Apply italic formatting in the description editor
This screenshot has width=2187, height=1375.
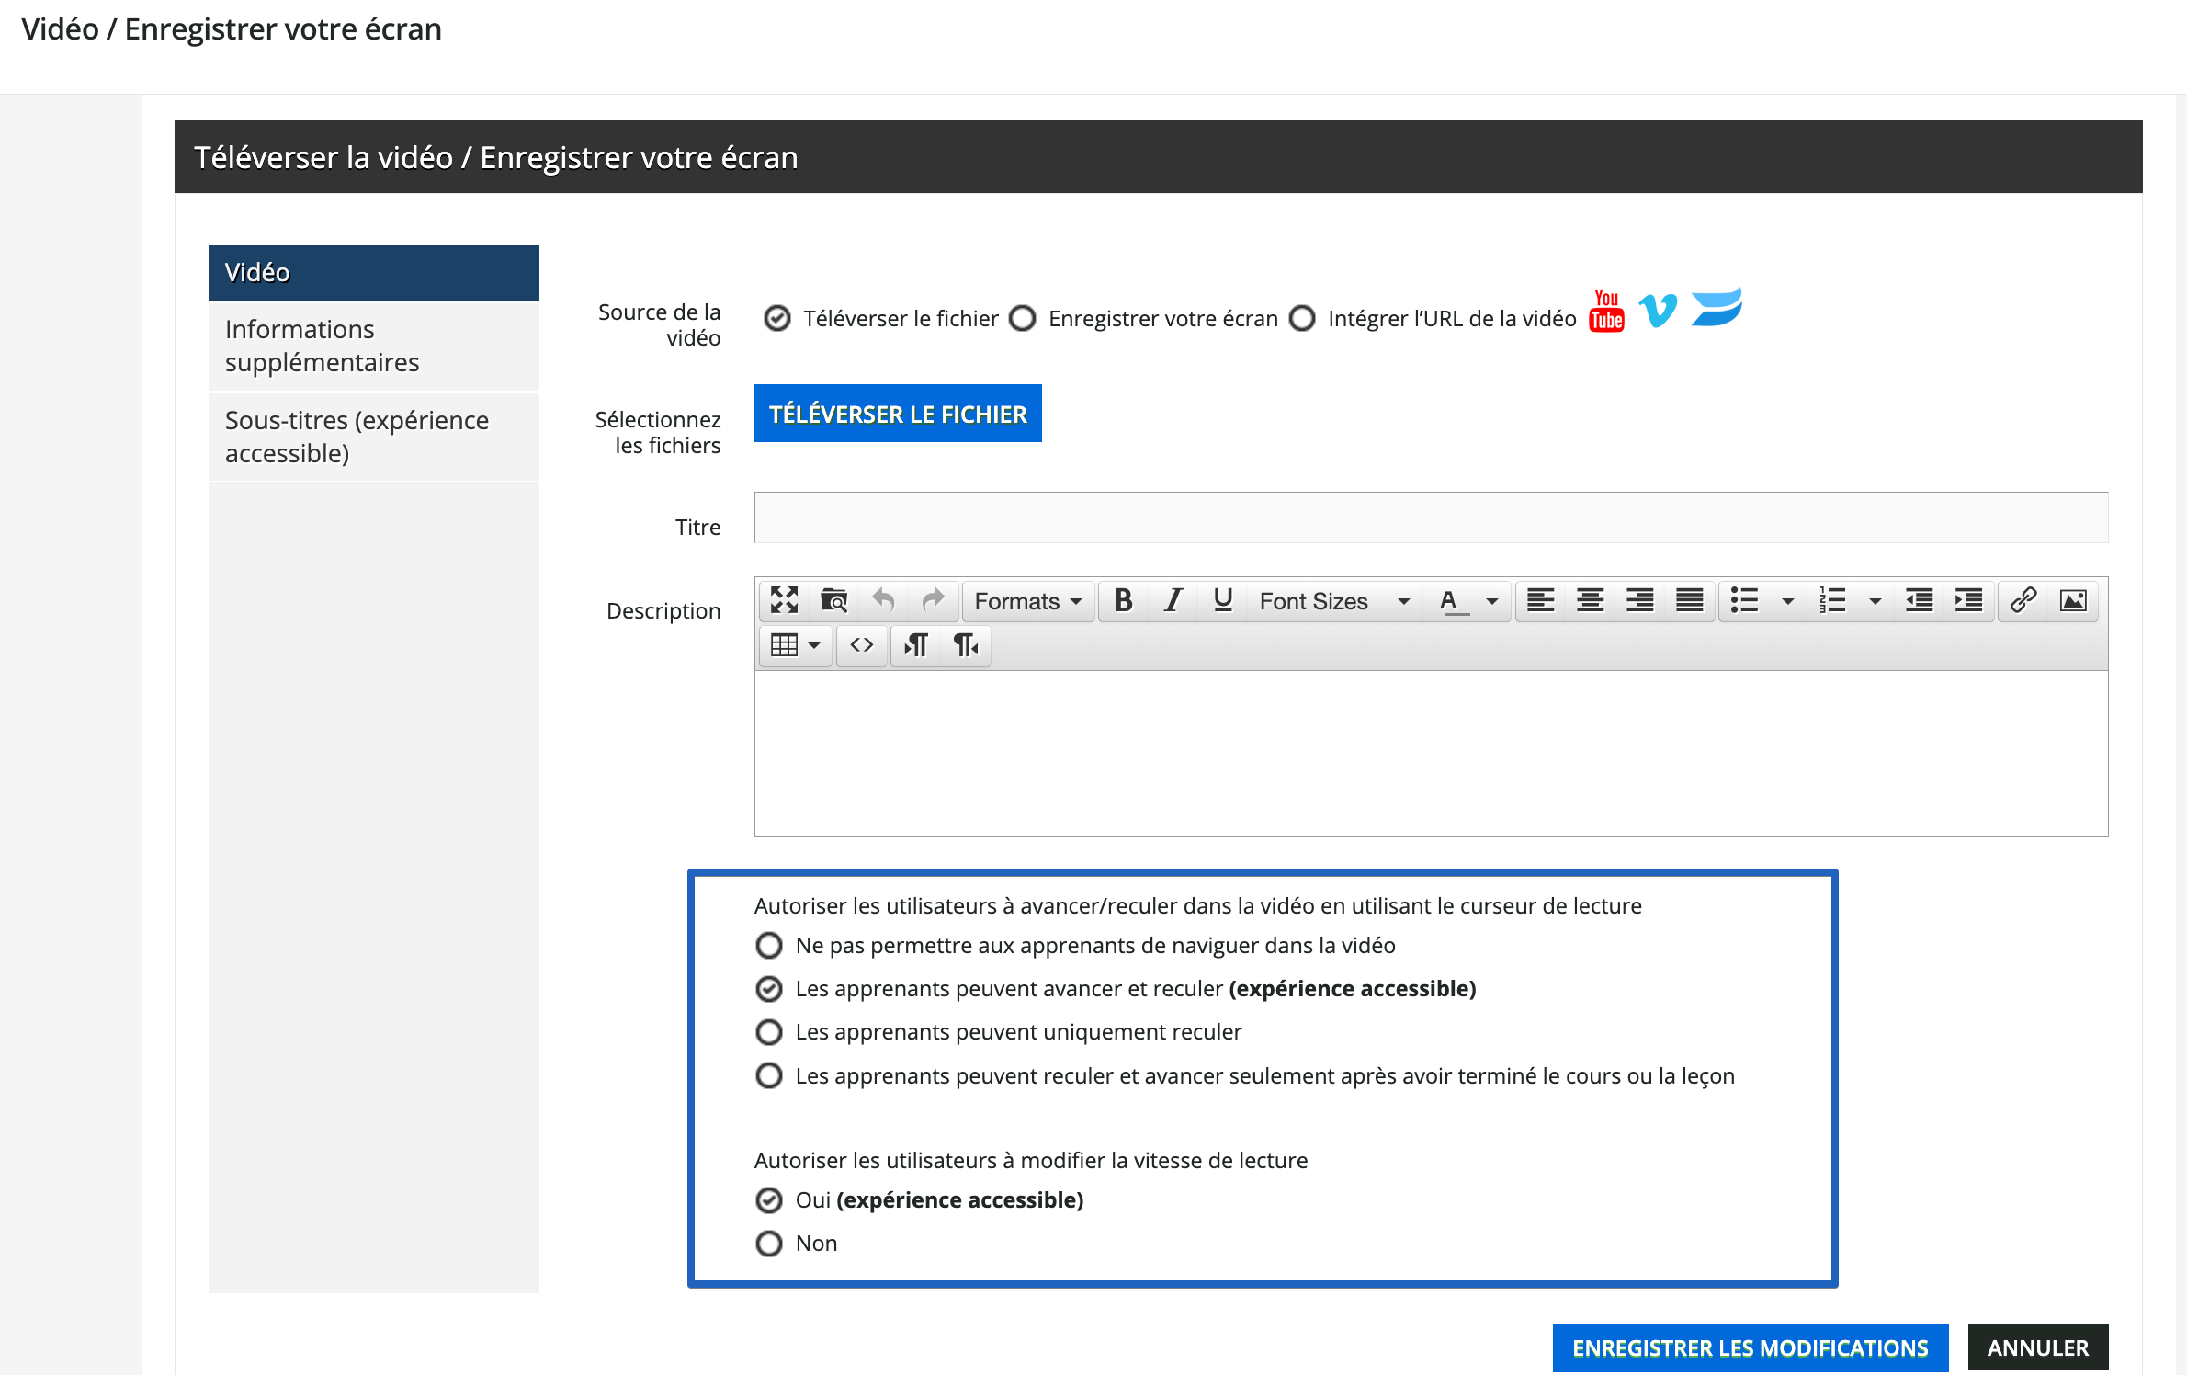point(1173,600)
